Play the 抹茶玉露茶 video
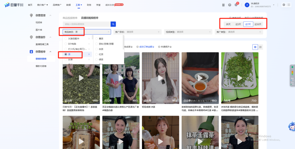 pos(200,141)
